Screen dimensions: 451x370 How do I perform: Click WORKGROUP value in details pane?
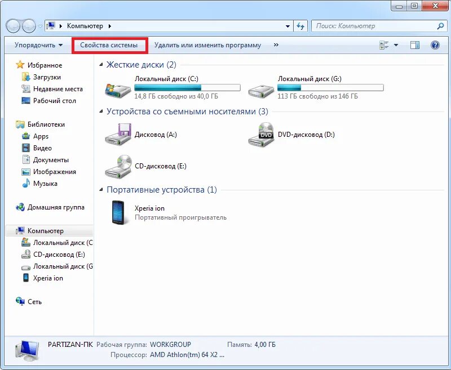coord(171,345)
